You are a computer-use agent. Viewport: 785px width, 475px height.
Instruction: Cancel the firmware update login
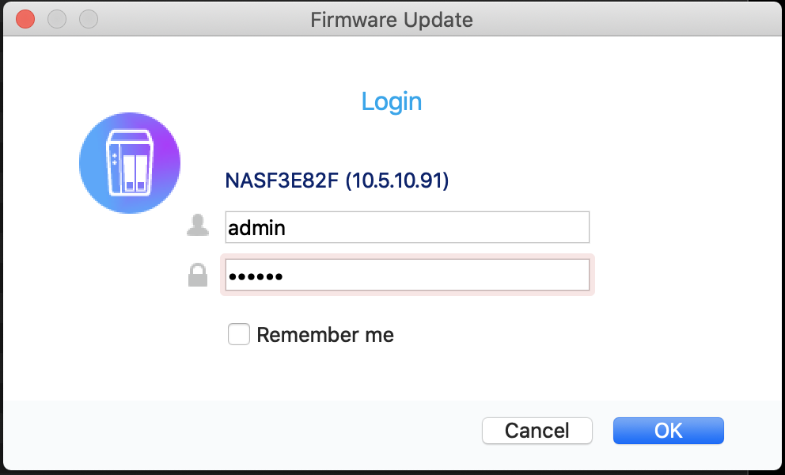pos(537,431)
